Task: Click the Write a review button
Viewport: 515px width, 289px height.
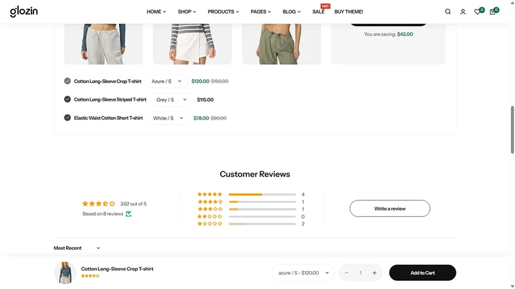Action: pos(390,208)
